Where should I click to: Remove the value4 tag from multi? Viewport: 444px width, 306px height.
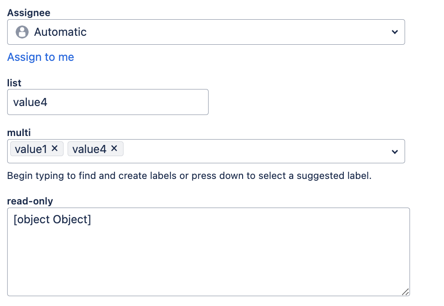[x=114, y=149]
